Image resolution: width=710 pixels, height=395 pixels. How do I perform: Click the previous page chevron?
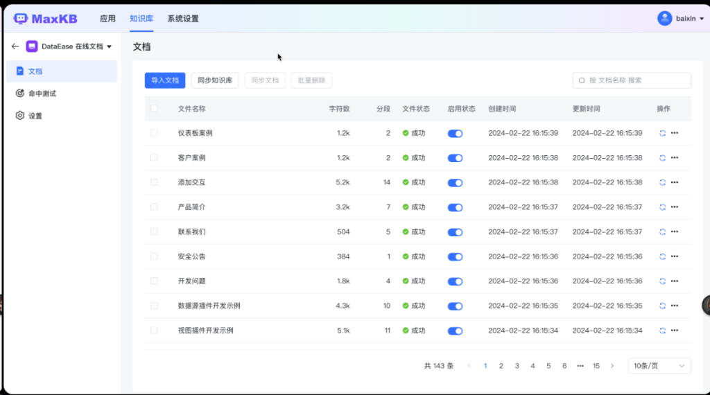click(469, 366)
